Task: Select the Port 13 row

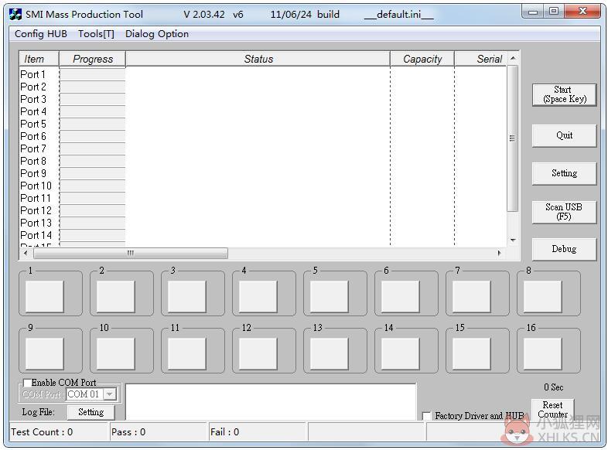Action: (262, 223)
